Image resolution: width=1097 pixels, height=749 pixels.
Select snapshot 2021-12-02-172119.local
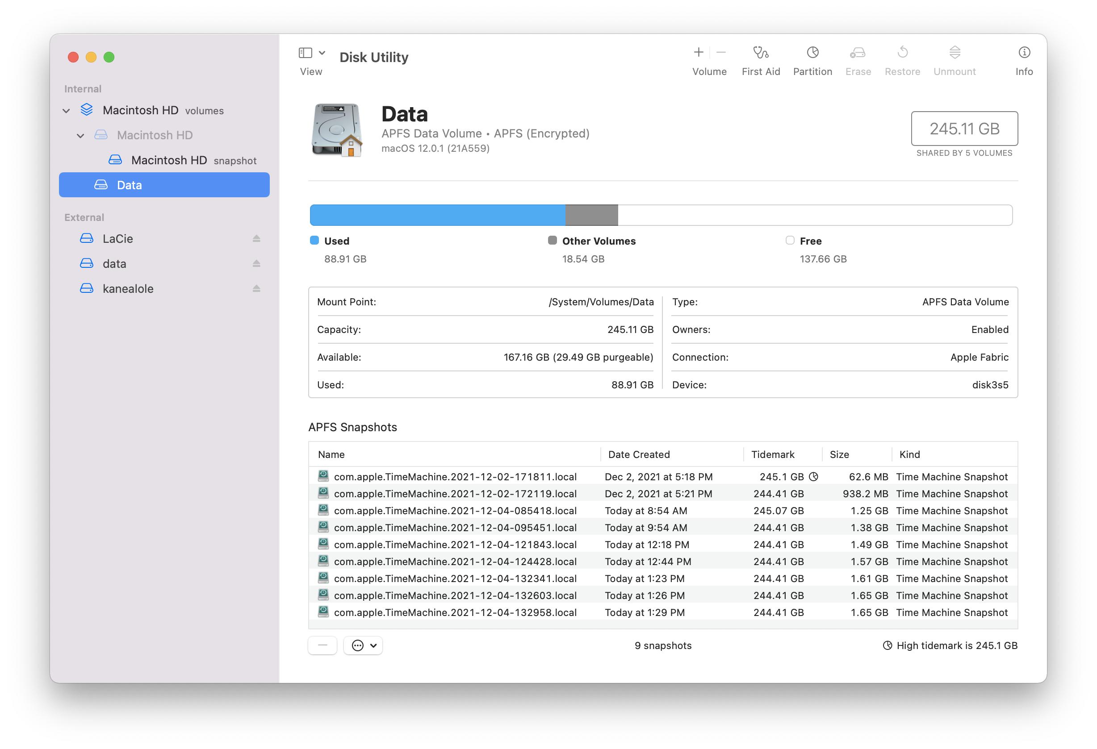click(x=663, y=494)
